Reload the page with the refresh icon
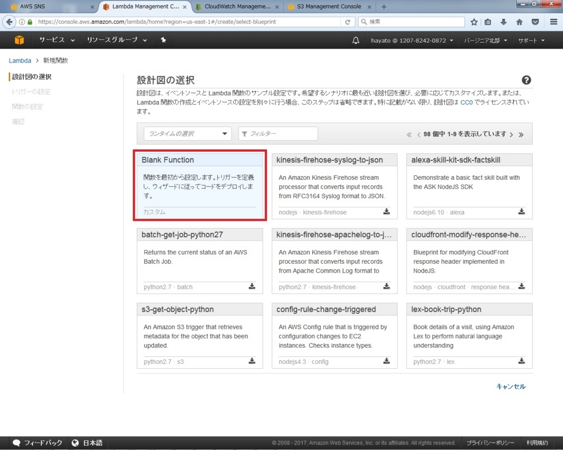 (x=347, y=22)
